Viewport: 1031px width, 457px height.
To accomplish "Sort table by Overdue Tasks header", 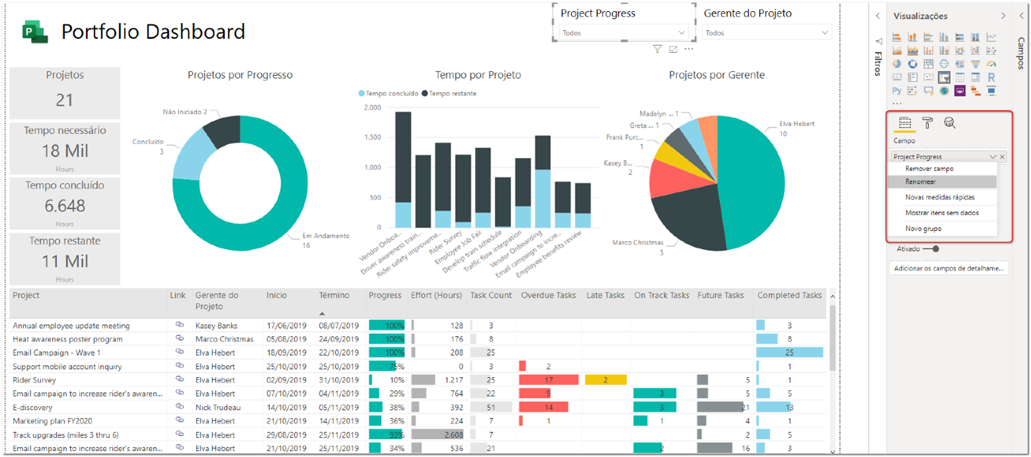I will pos(548,295).
